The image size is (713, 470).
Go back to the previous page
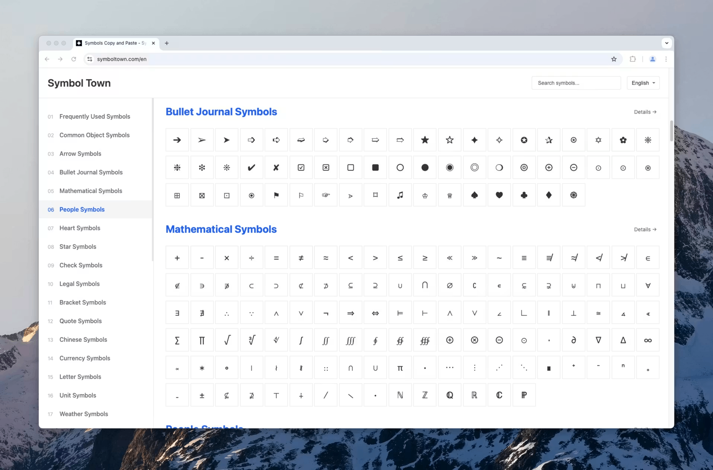pyautogui.click(x=47, y=59)
